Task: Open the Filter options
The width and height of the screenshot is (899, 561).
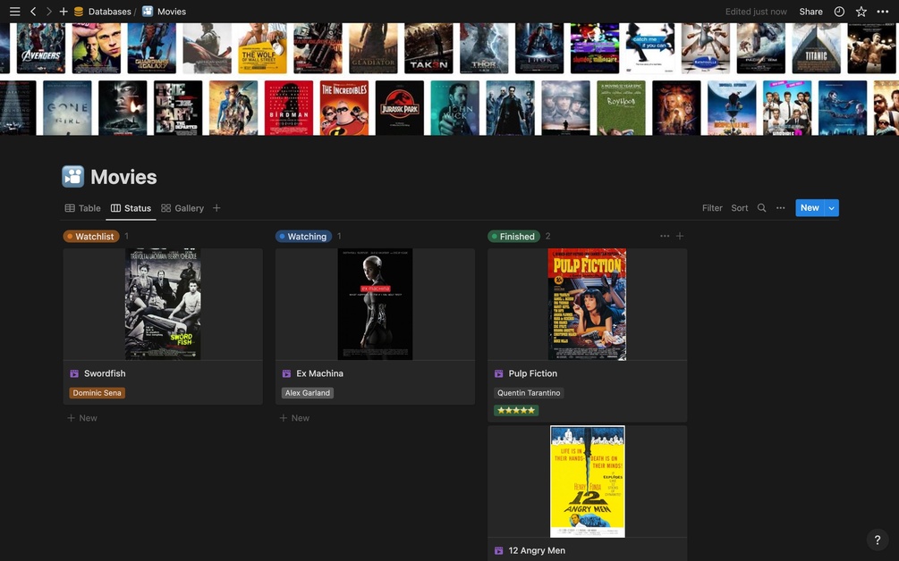Action: [712, 208]
